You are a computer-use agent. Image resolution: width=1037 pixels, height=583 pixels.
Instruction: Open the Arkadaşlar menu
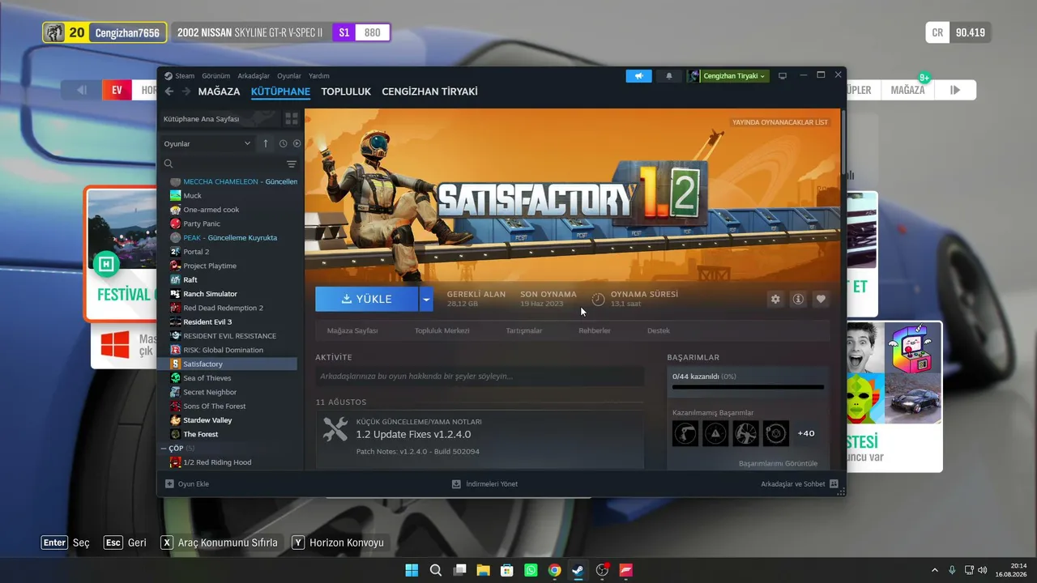[254, 76]
